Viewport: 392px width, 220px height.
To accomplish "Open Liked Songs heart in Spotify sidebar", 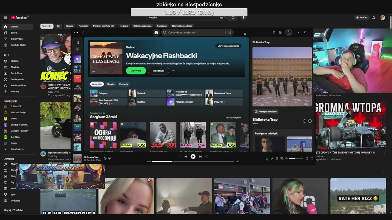I will pyautogui.click(x=77, y=59).
